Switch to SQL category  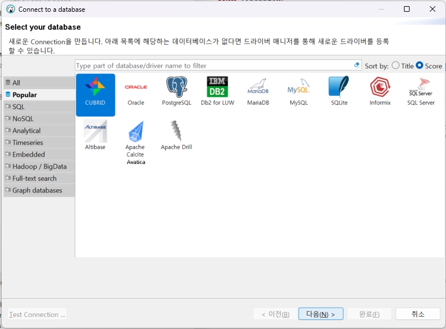pos(39,106)
